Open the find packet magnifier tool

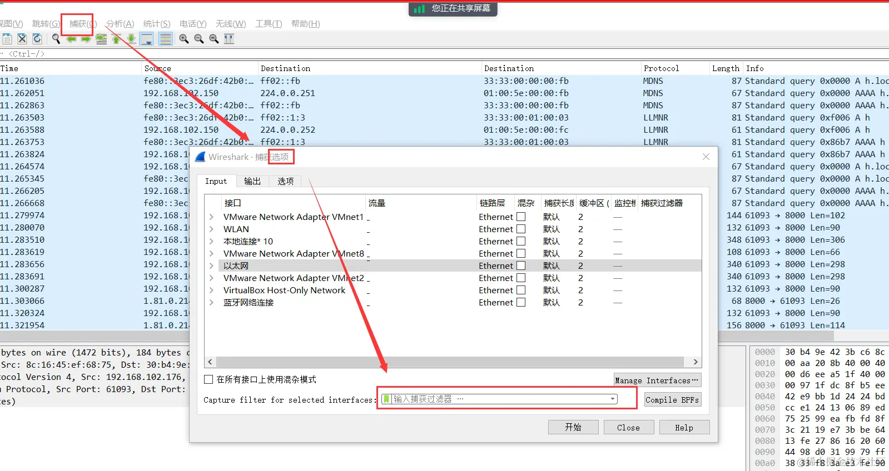pos(56,39)
